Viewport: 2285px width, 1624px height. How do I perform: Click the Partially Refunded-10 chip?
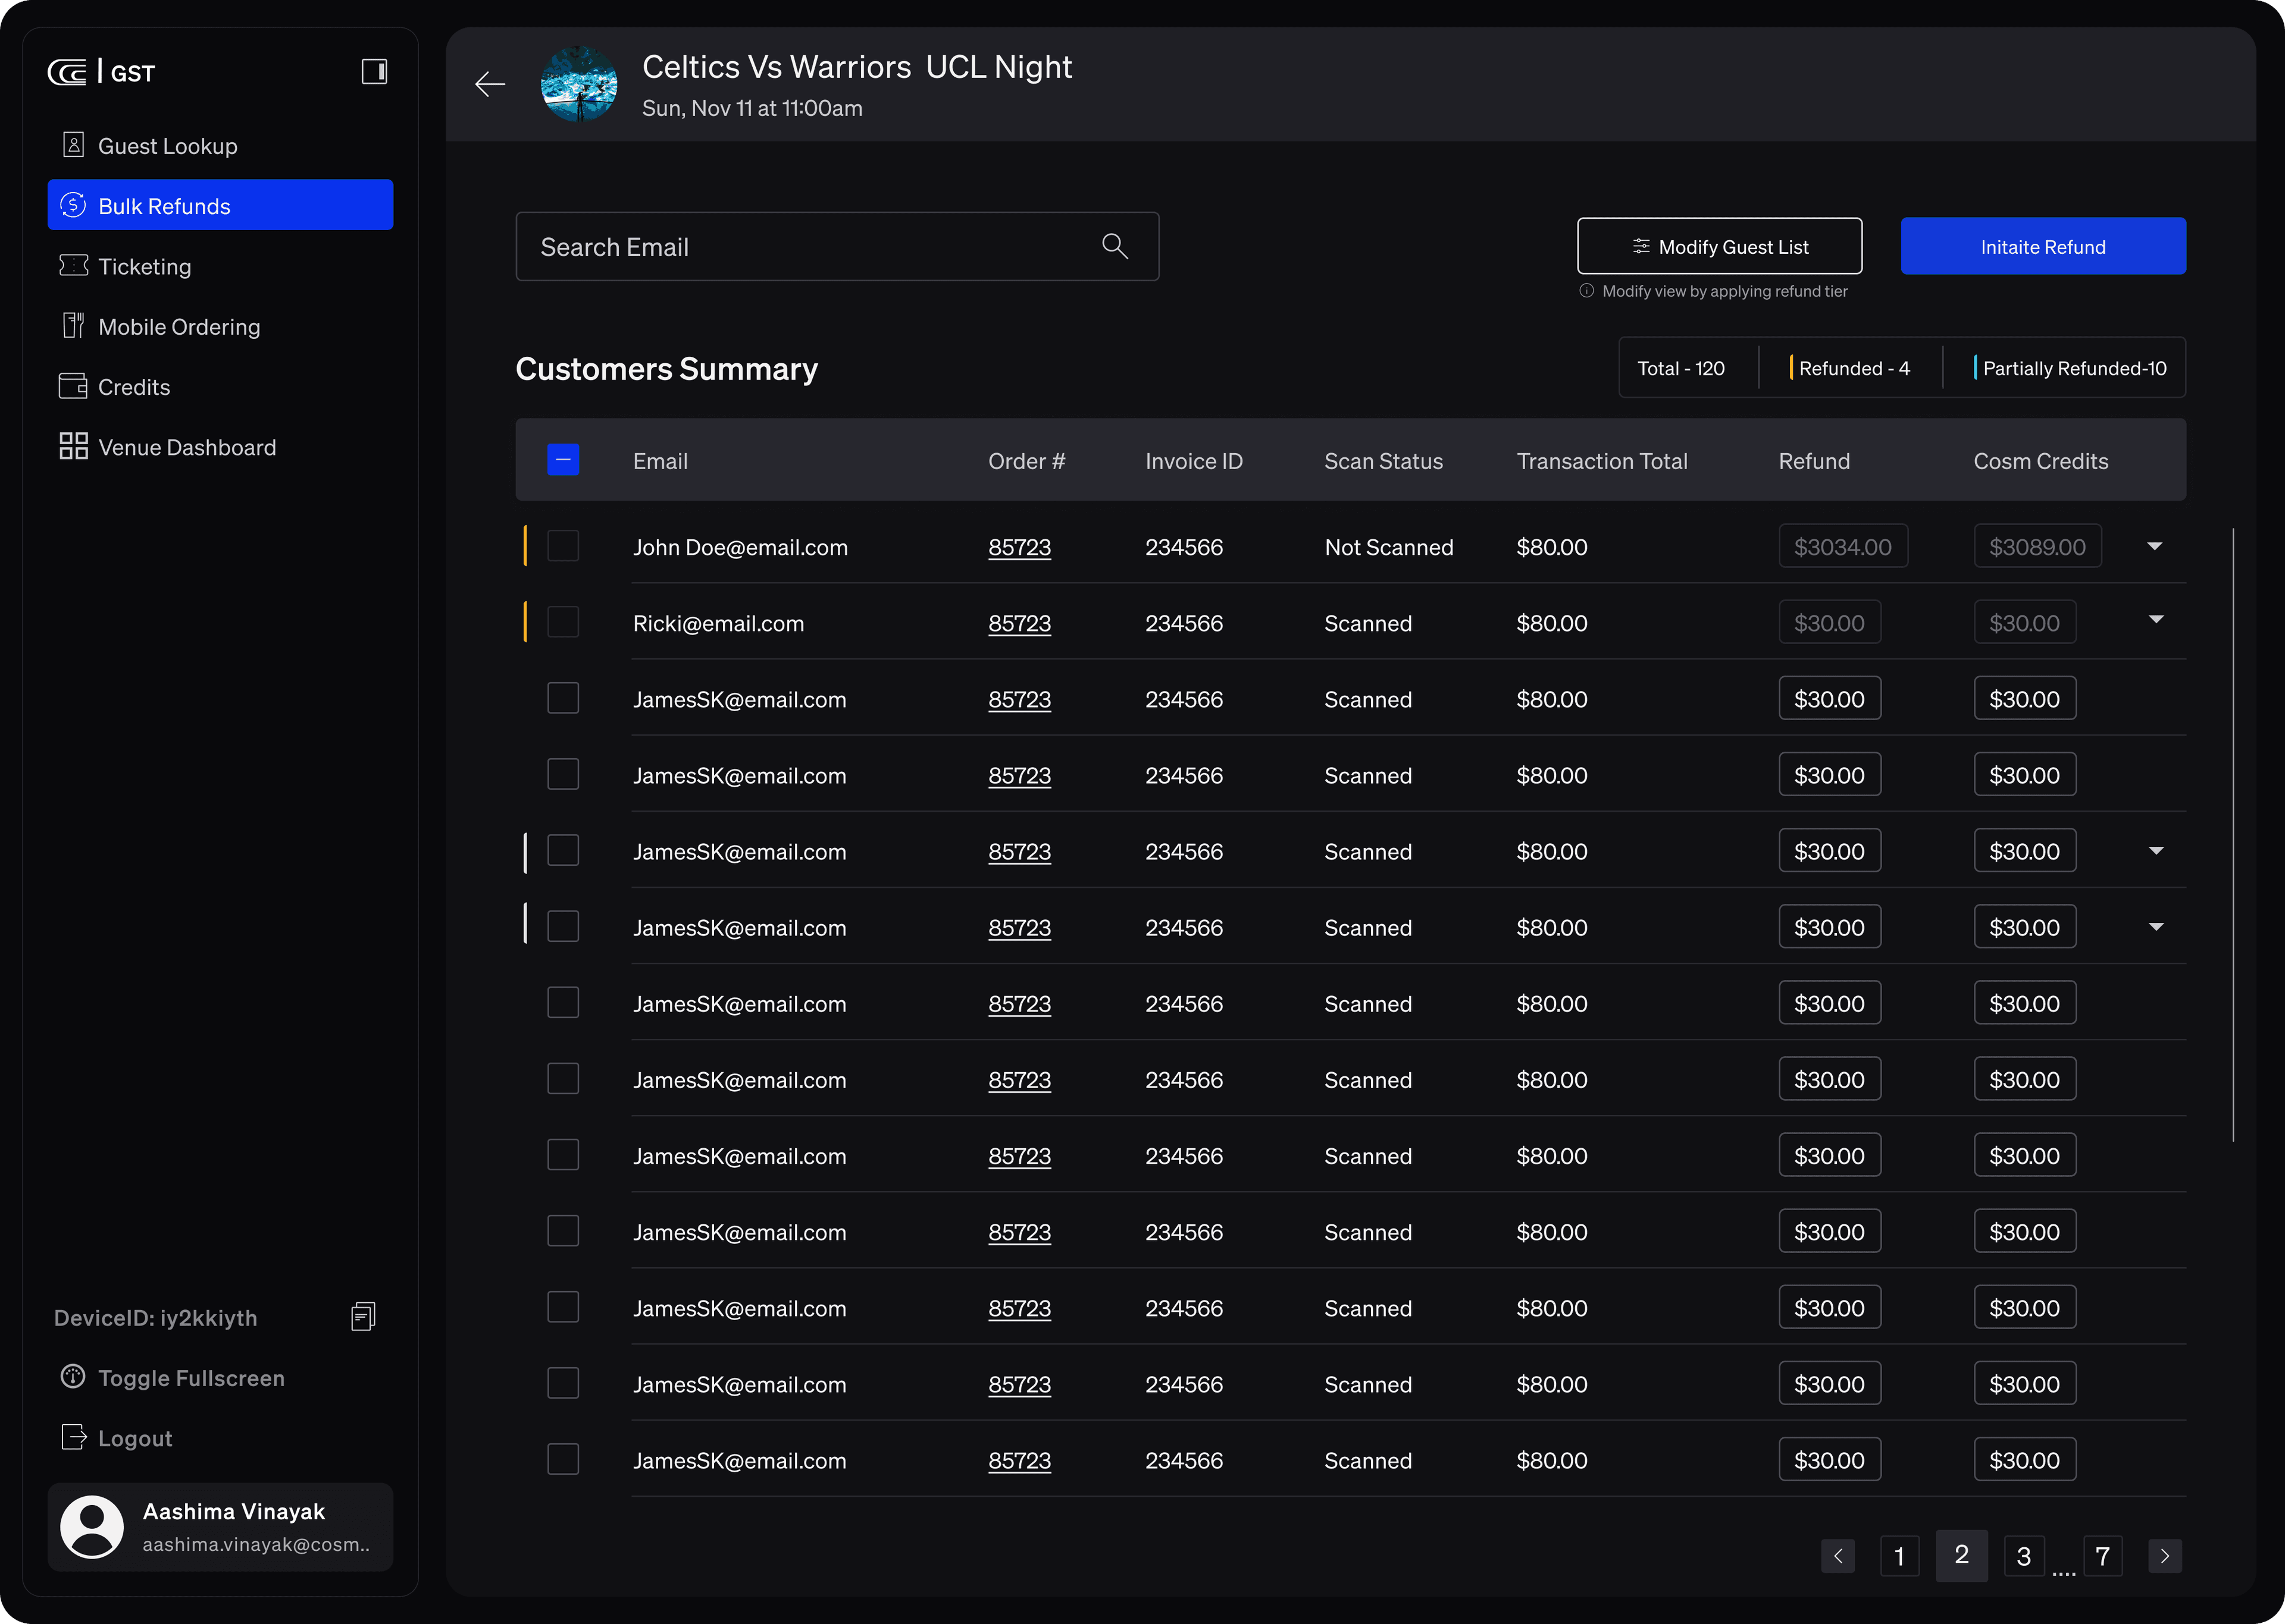pyautogui.click(x=2071, y=368)
